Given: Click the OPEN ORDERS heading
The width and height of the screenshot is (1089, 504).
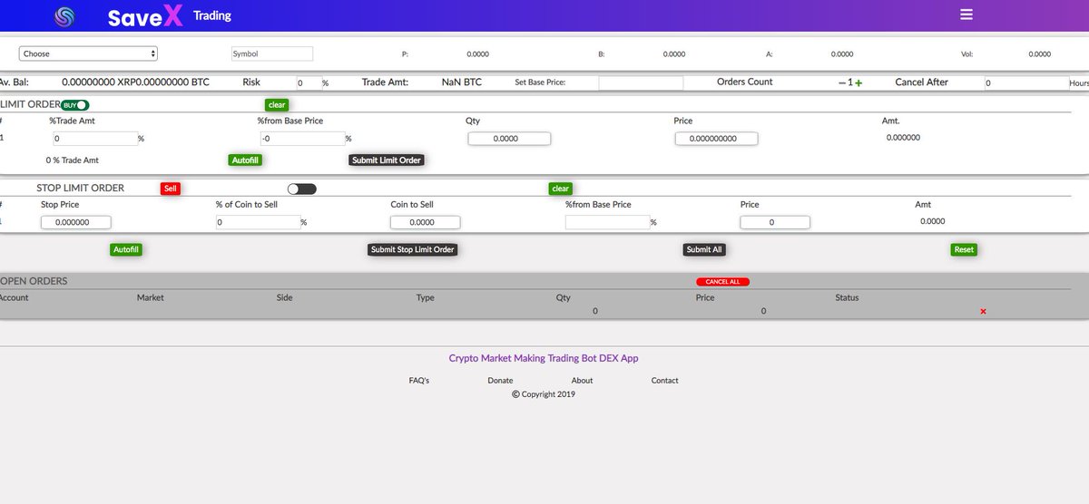Looking at the screenshot, I should click(x=34, y=281).
